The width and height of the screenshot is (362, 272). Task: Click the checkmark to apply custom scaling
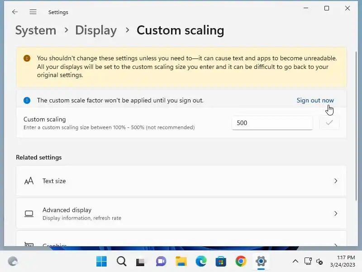[x=329, y=123]
